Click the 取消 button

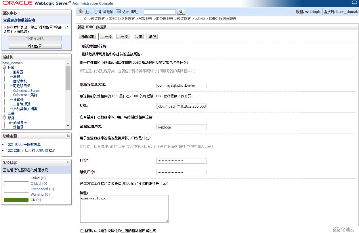tap(152, 37)
